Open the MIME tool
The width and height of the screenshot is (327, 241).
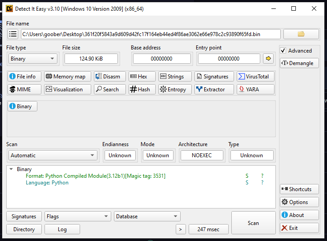click(24, 90)
